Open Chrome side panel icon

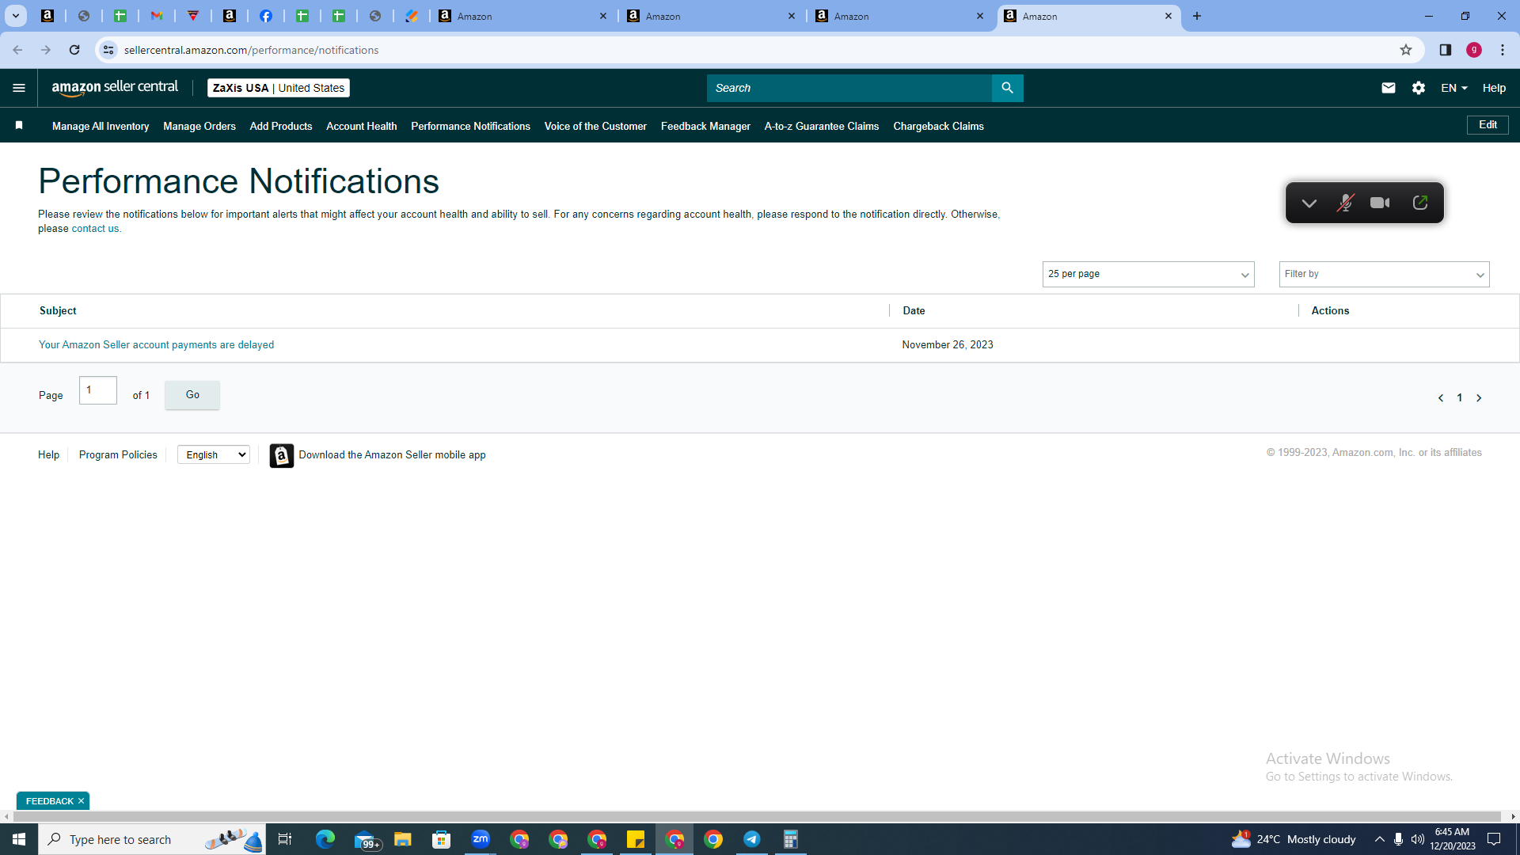click(x=1446, y=50)
